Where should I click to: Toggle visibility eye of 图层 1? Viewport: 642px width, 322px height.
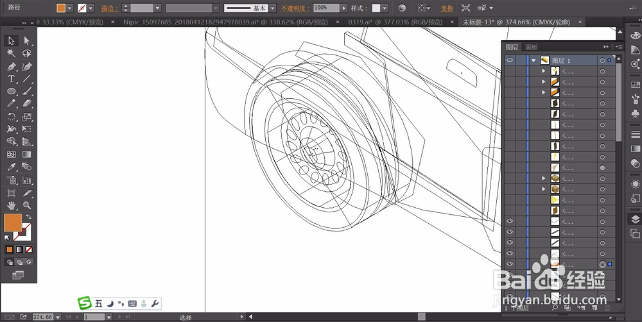click(x=510, y=60)
